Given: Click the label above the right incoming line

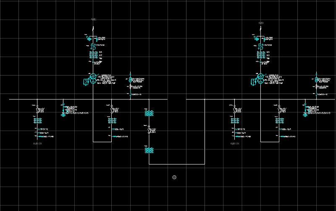Looking at the screenshot, I should tap(261, 23).
